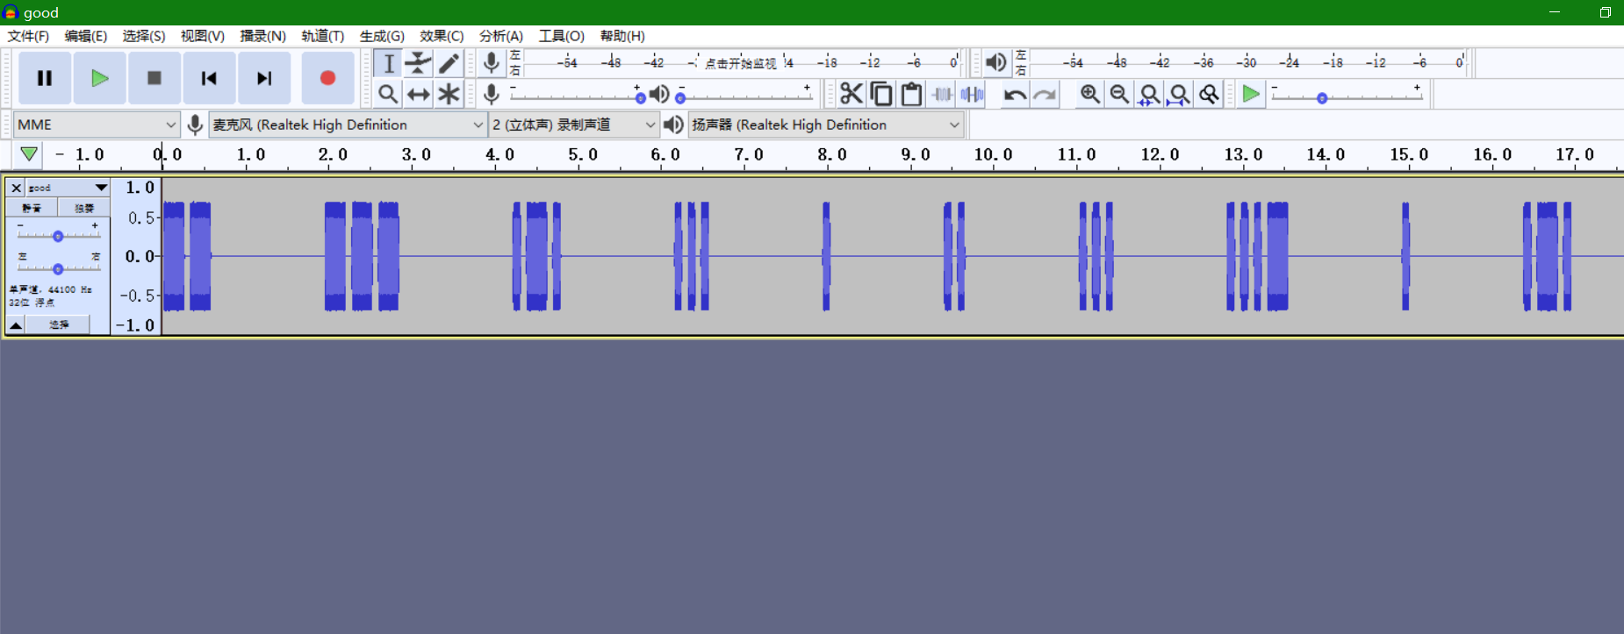
Task: Adjust the track gain slider
Action: (x=58, y=235)
